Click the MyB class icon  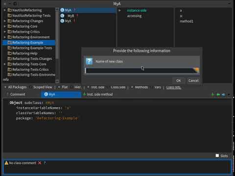tap(62, 16)
